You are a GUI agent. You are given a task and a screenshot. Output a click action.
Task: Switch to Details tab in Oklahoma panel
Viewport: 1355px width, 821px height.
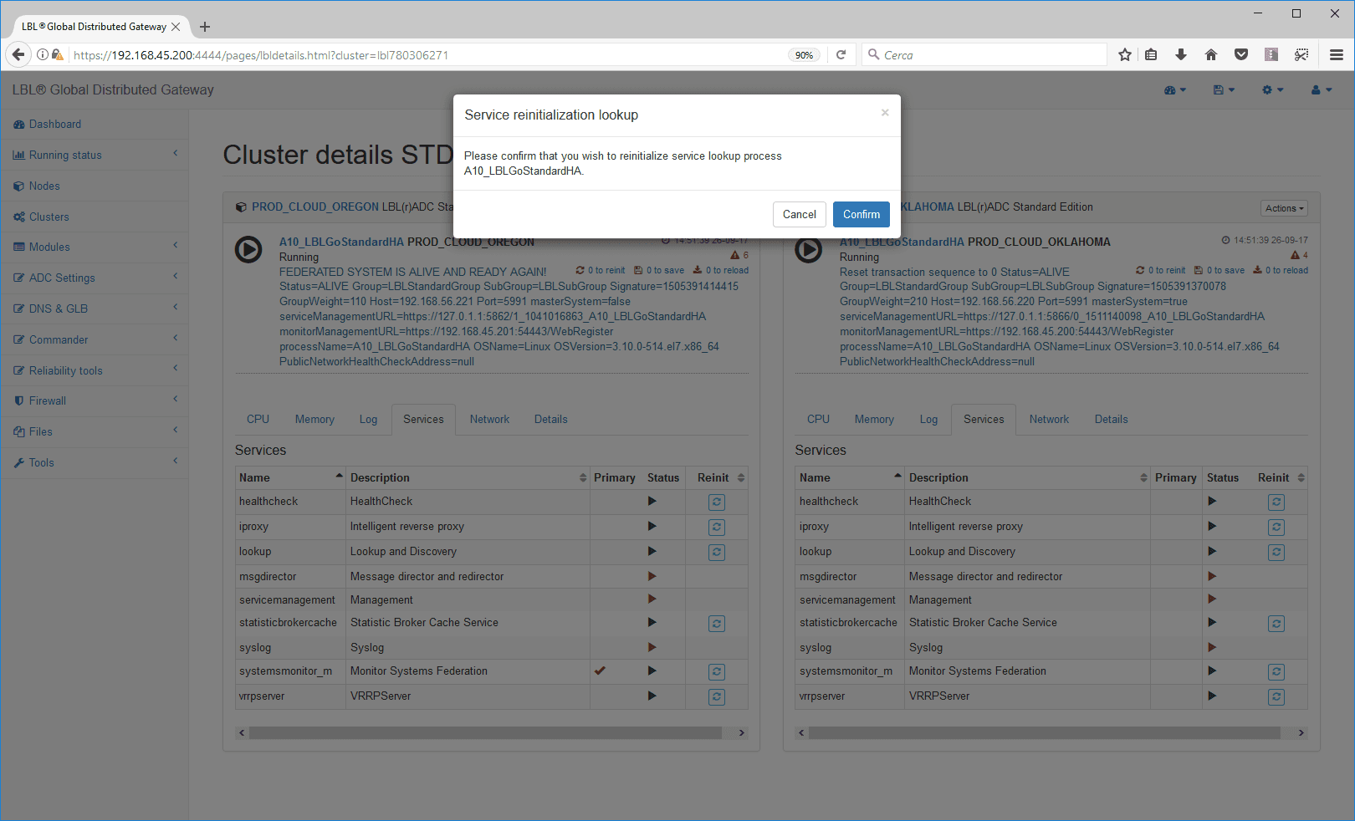(x=1112, y=420)
